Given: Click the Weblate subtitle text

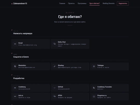Looking at the screenshot, I should (100, 89).
